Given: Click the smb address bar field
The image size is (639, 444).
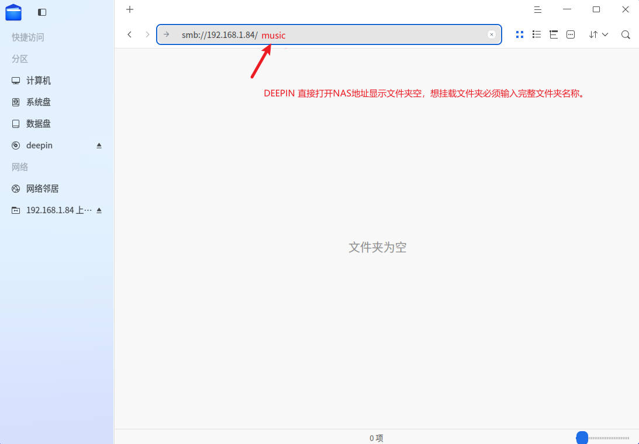Looking at the screenshot, I should coord(329,34).
